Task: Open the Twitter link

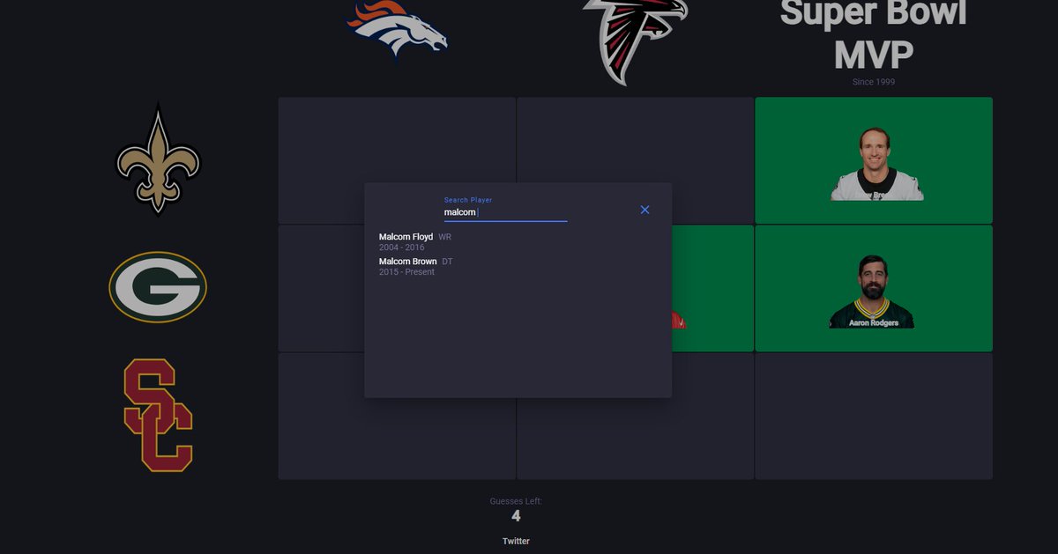Action: [516, 541]
